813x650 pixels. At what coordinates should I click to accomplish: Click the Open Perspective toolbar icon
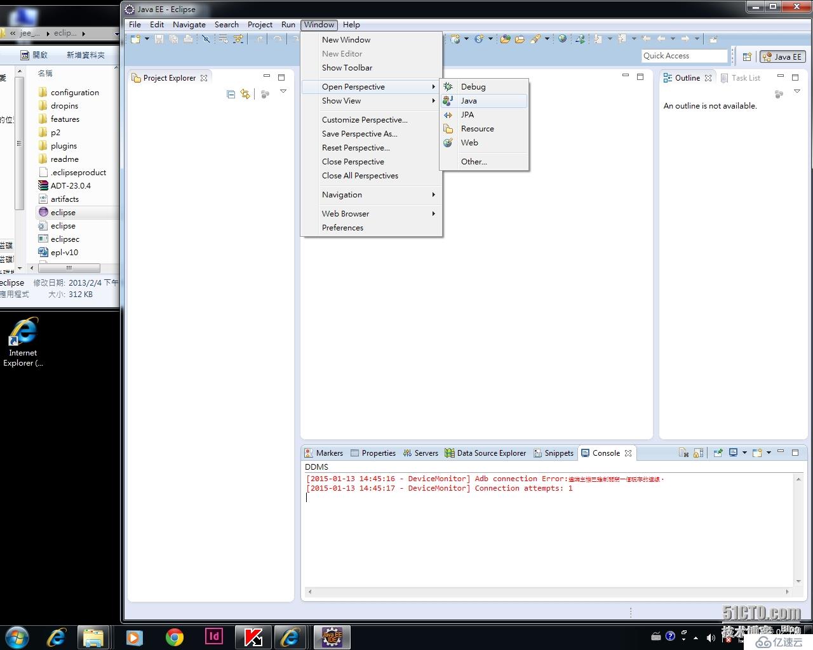pos(747,56)
